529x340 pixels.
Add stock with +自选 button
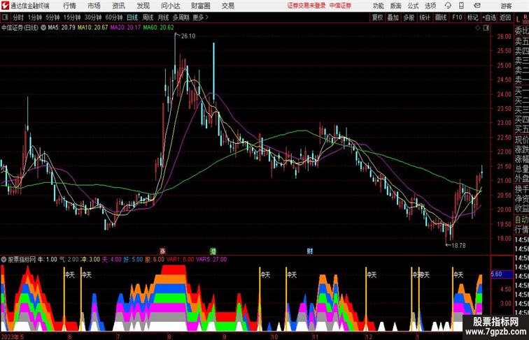pos(489,17)
